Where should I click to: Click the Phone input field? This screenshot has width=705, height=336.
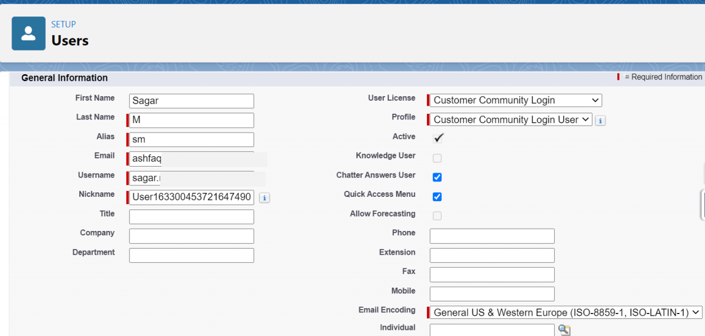pos(492,235)
